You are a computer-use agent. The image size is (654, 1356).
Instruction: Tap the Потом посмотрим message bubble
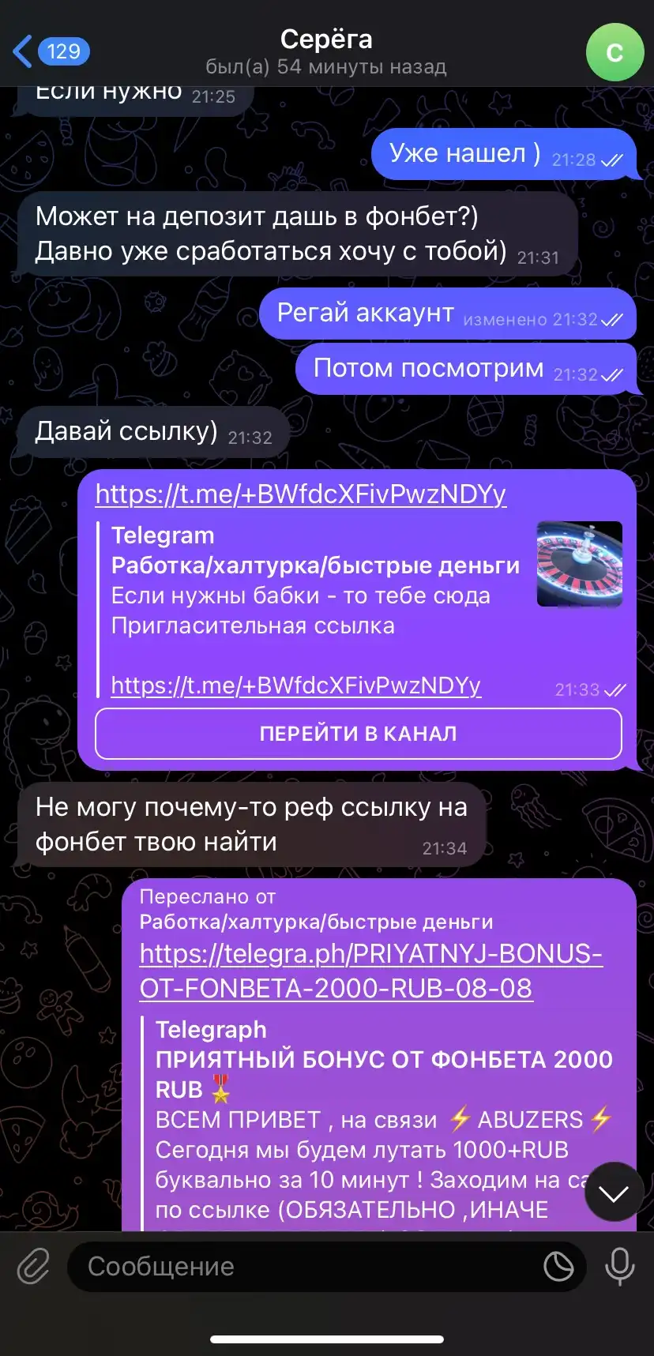pyautogui.click(x=465, y=369)
